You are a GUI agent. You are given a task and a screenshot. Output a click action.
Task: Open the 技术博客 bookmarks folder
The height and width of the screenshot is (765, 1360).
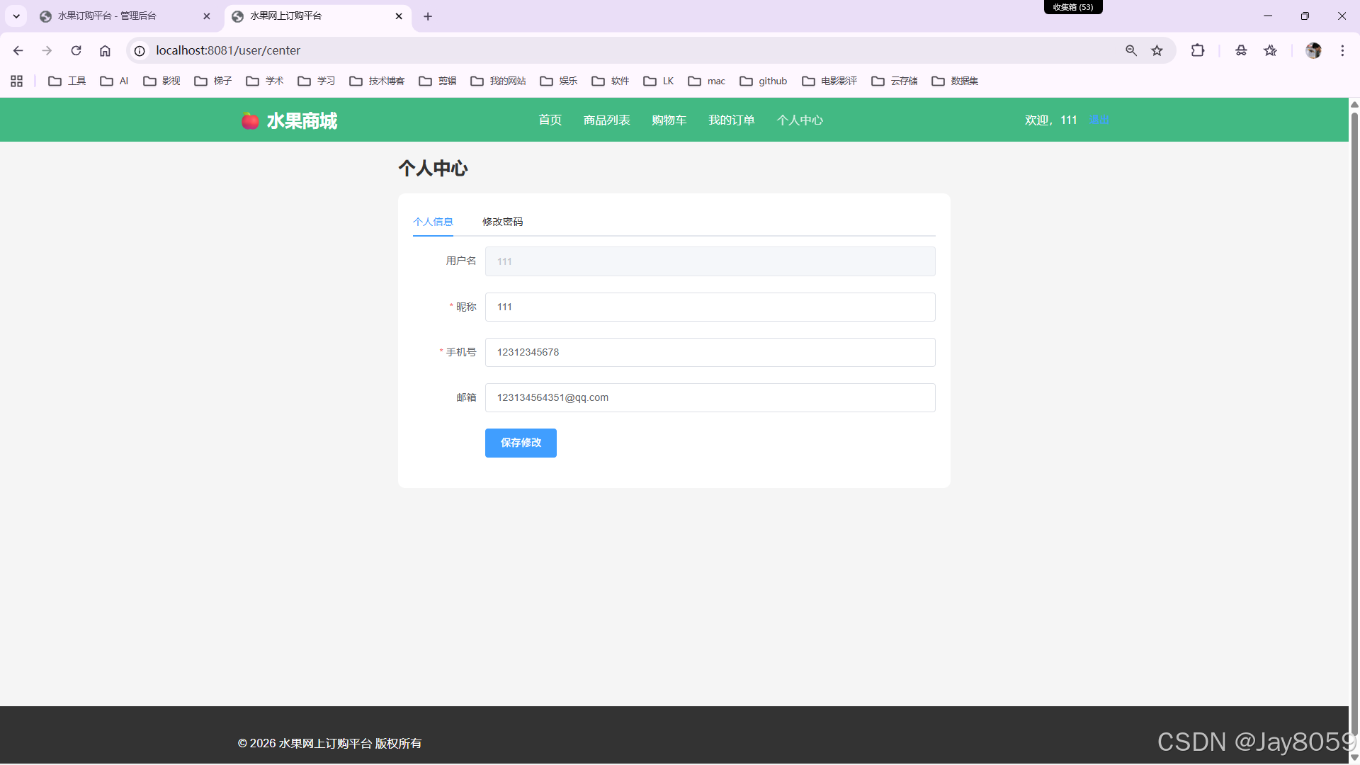[x=377, y=81]
